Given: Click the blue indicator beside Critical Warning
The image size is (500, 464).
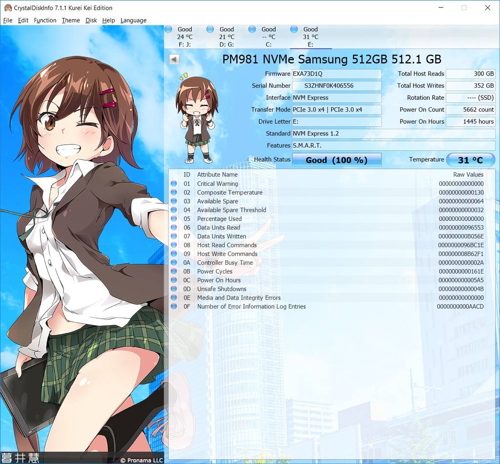Looking at the screenshot, I should tap(174, 184).
